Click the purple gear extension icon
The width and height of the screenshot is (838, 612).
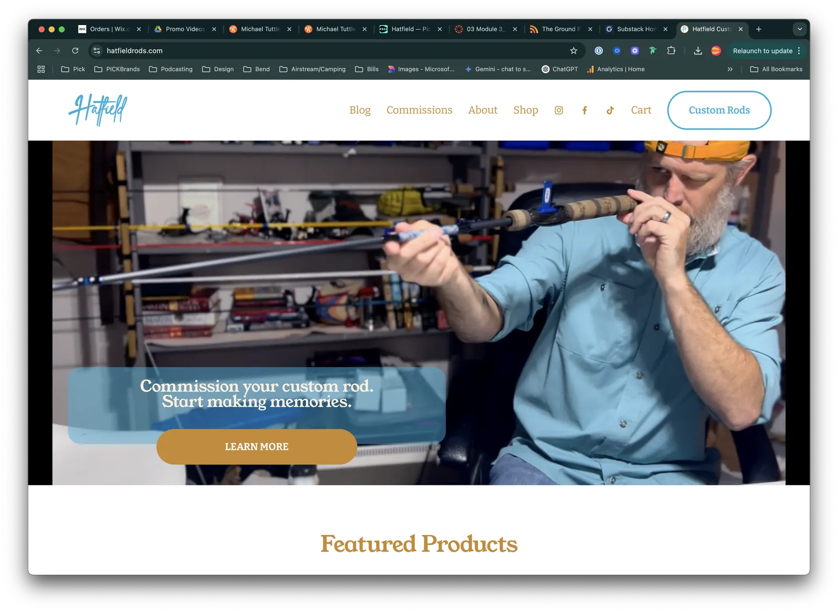pyautogui.click(x=635, y=51)
